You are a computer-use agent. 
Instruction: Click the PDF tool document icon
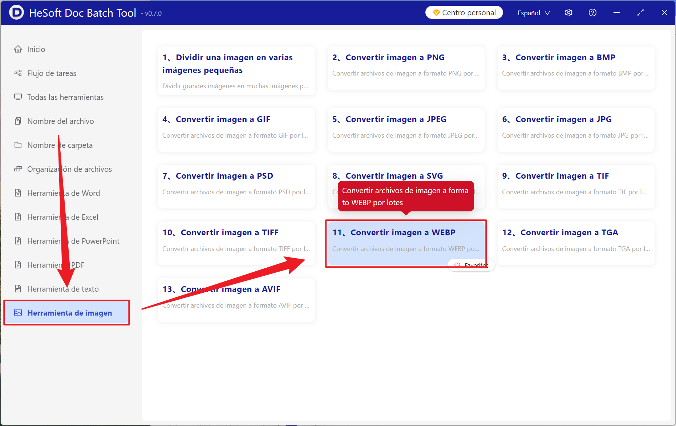pos(18,265)
